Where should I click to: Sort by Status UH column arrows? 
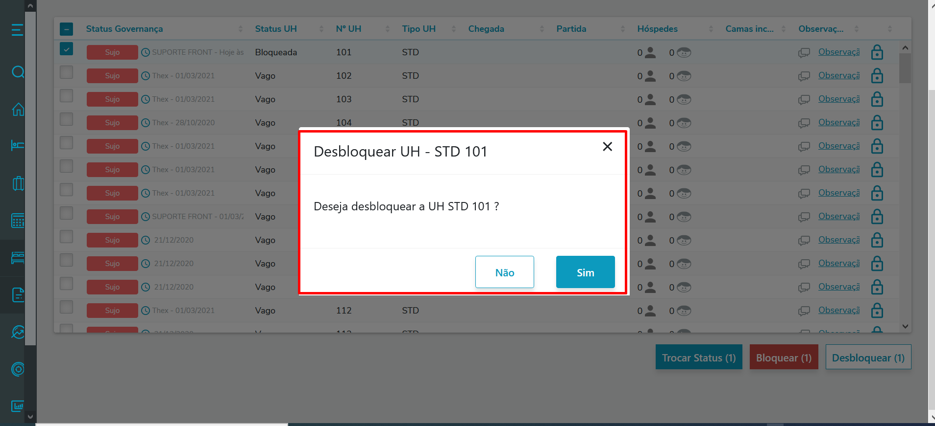coord(321,29)
